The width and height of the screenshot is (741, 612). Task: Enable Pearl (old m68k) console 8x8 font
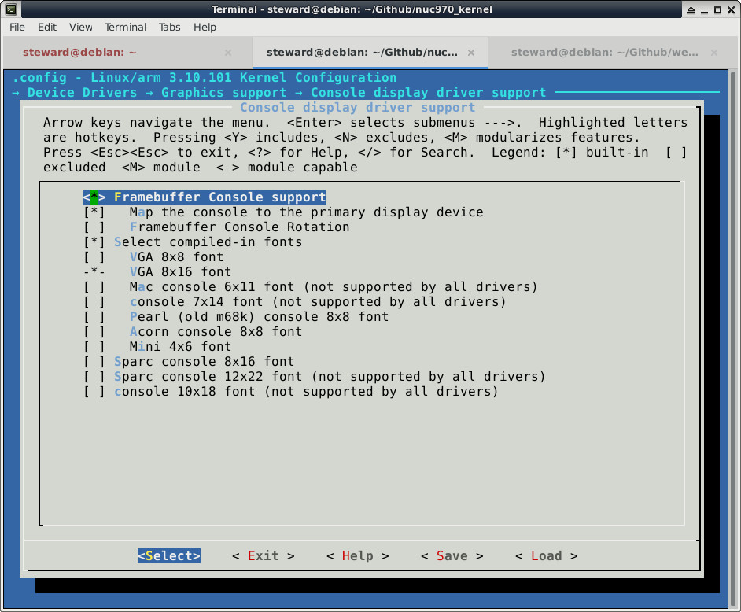[236, 317]
